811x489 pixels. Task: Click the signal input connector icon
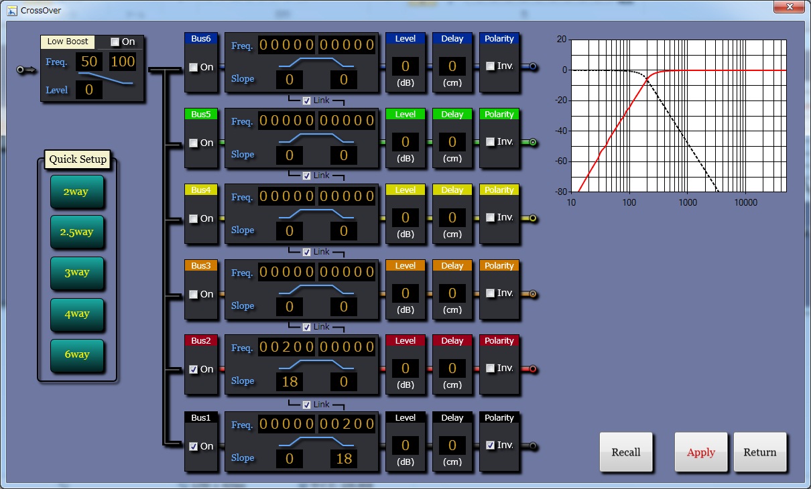26,70
